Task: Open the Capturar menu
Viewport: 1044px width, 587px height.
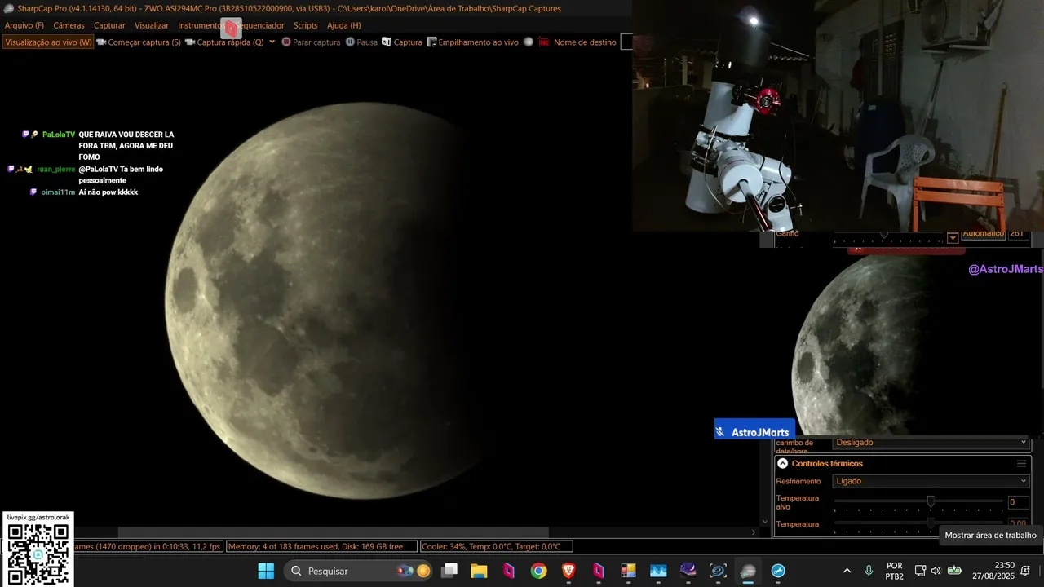Action: [109, 25]
